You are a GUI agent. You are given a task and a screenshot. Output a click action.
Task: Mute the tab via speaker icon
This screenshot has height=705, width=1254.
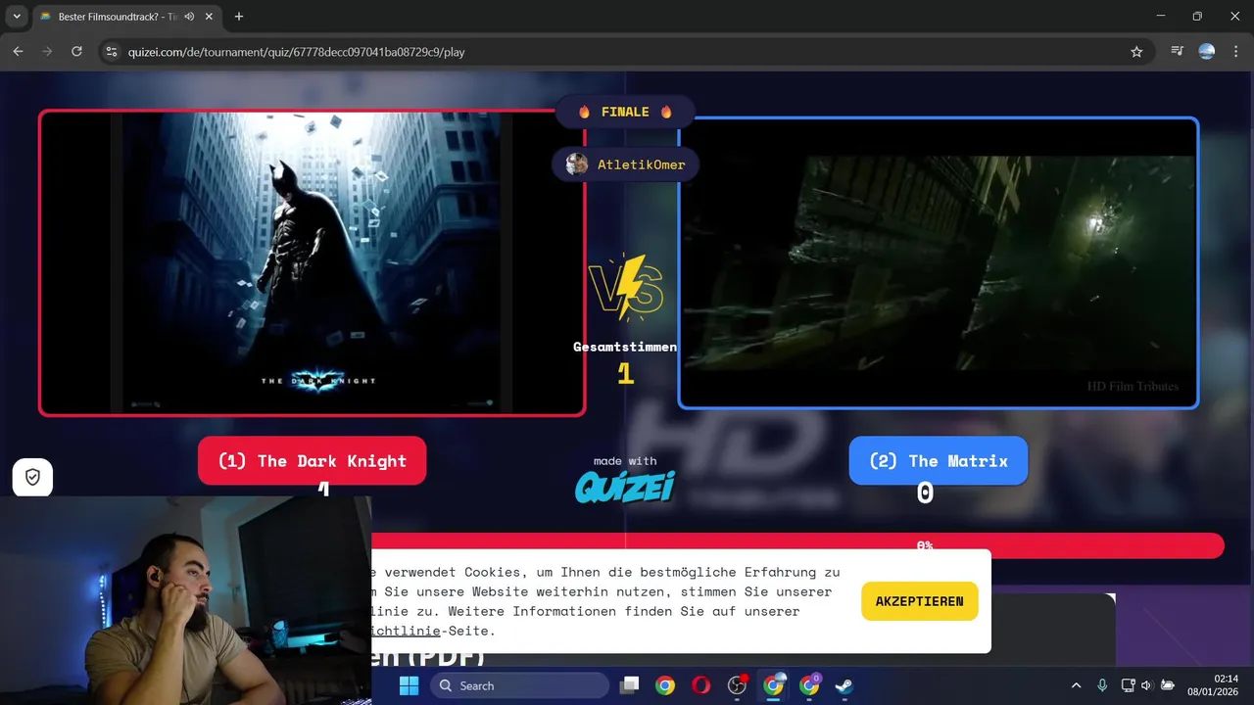pyautogui.click(x=188, y=17)
